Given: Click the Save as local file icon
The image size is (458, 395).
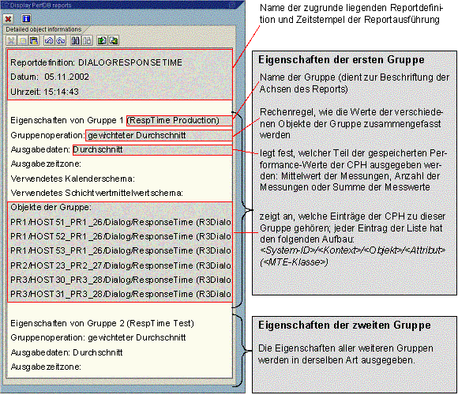Looking at the screenshot, I should 114,40.
